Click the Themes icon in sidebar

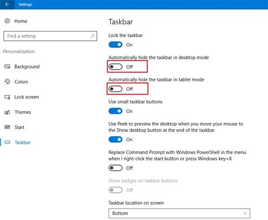pyautogui.click(x=7, y=112)
